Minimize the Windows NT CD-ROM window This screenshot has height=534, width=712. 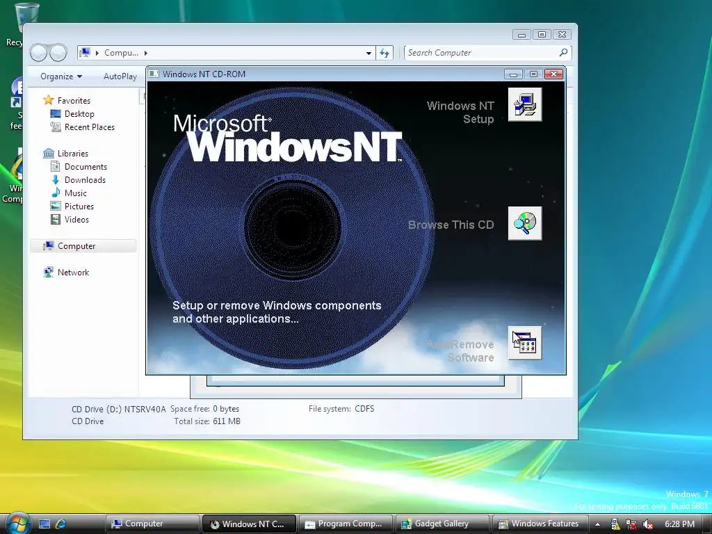[x=513, y=74]
